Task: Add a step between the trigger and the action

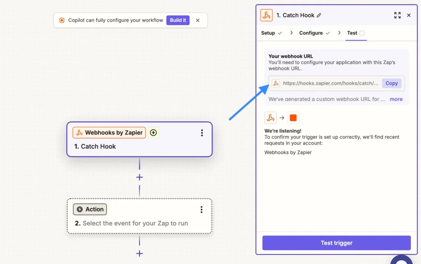Action: (139, 177)
